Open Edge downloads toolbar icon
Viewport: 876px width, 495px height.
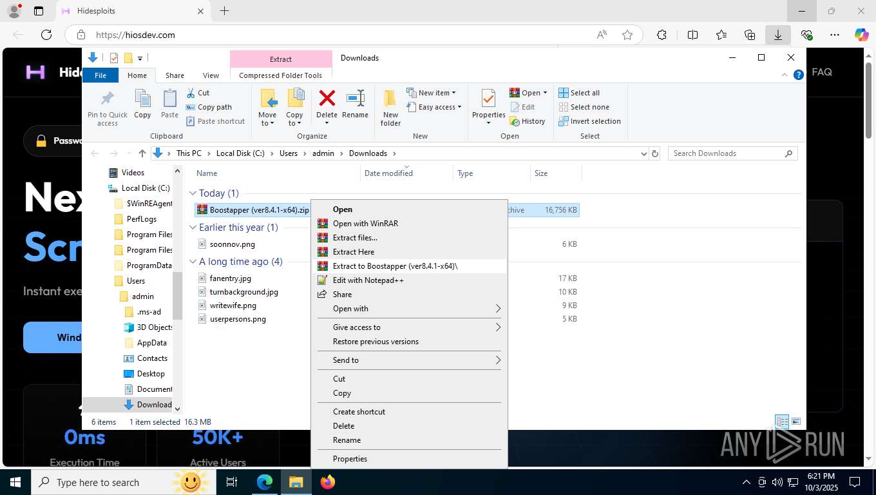pyautogui.click(x=778, y=35)
